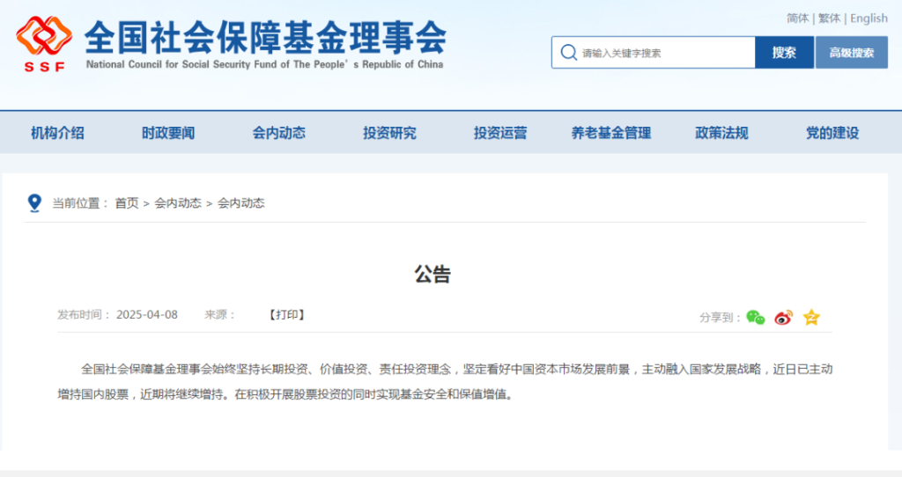The height and width of the screenshot is (477, 902).
Task: Click the English council name subtitle
Action: tap(264, 64)
